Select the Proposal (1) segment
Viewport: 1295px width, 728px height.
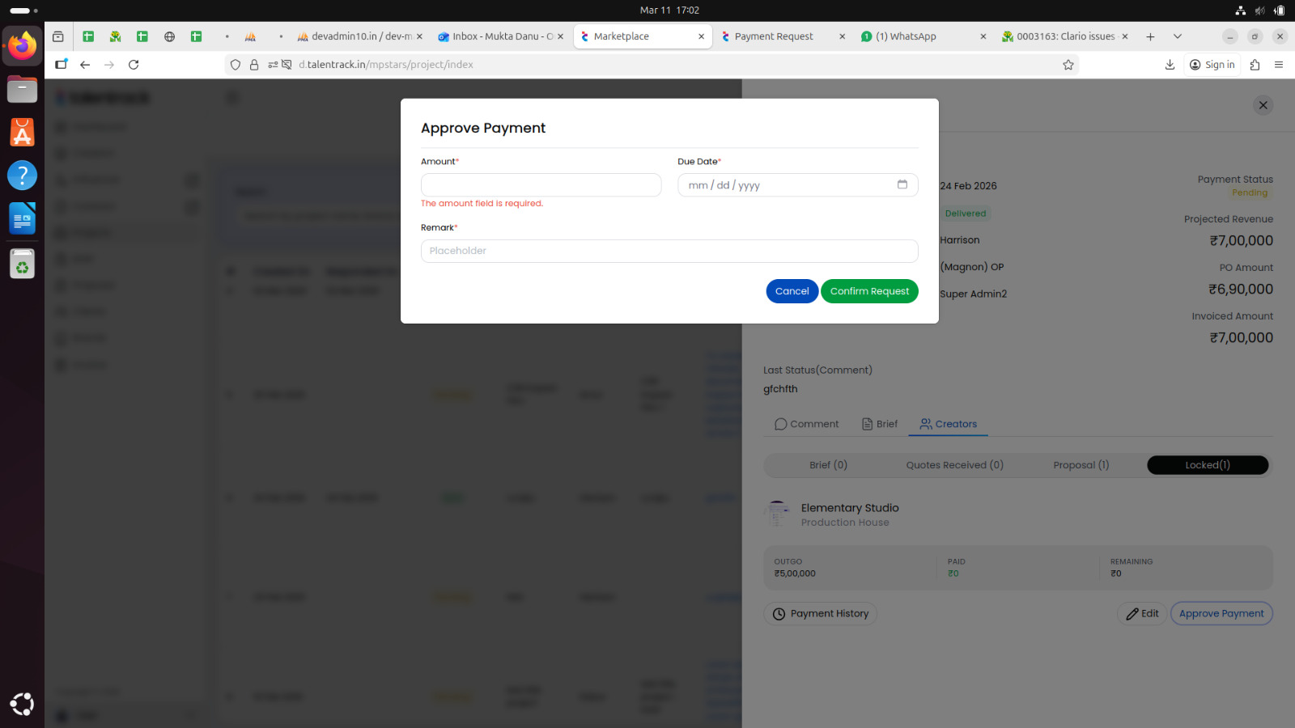click(1081, 465)
